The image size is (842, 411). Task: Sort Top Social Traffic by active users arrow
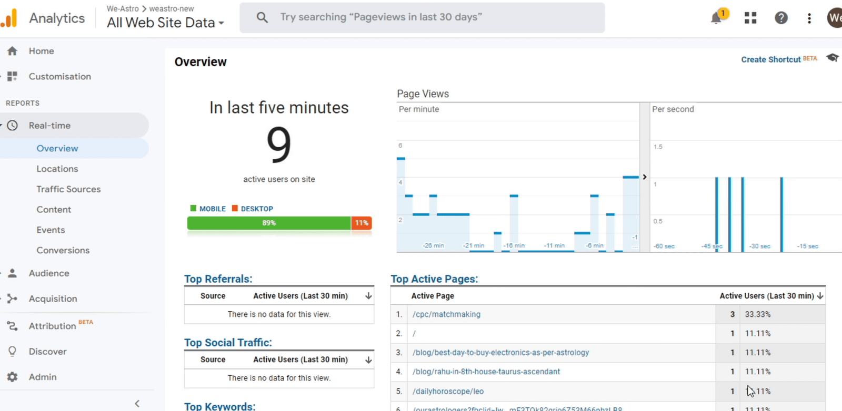[368, 359]
